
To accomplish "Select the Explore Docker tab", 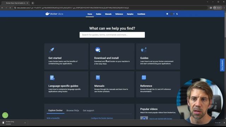I will (55, 110).
